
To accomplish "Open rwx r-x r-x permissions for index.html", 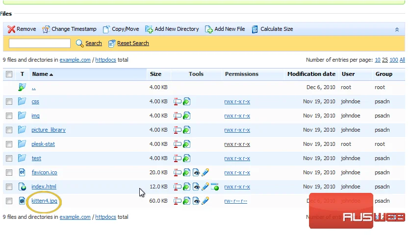I will pos(237,187).
